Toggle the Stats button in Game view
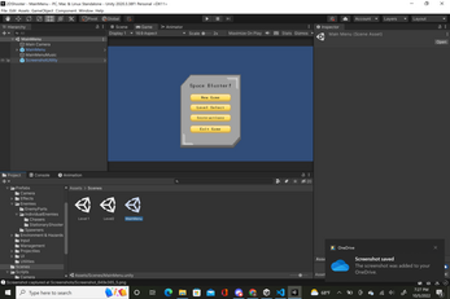 (x=286, y=33)
